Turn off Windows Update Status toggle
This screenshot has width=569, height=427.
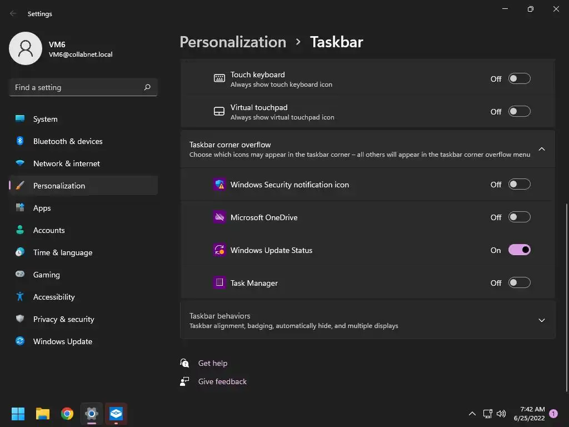click(x=520, y=250)
